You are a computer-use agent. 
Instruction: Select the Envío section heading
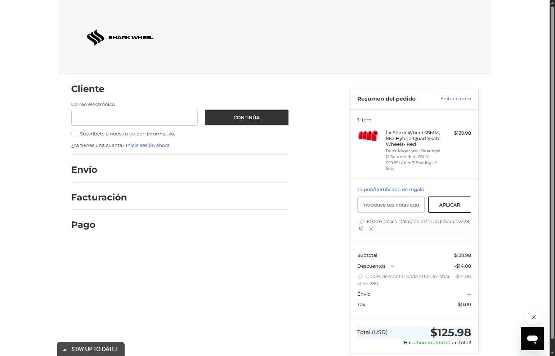pyautogui.click(x=84, y=170)
